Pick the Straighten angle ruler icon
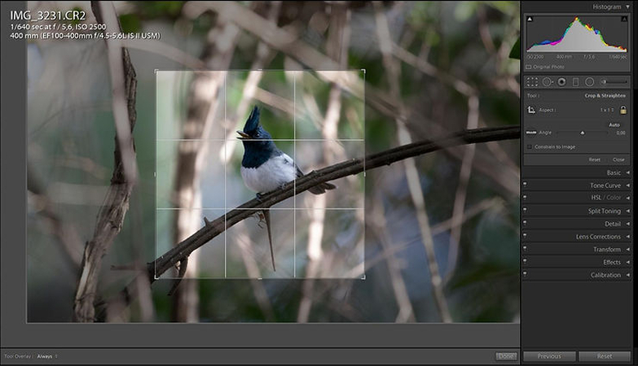 coord(531,132)
